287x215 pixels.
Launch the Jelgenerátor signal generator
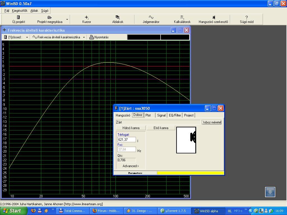point(151,19)
